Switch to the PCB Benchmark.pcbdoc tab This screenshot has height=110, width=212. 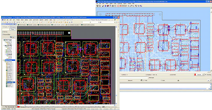[44, 25]
